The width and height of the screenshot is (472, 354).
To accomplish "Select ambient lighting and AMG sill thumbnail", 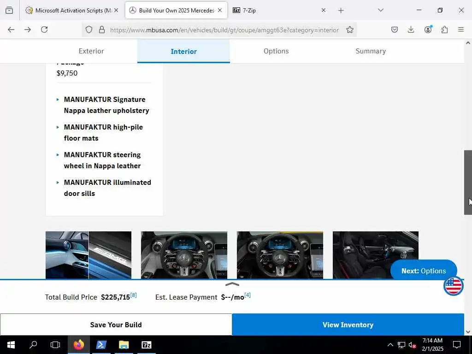I will (88, 255).
